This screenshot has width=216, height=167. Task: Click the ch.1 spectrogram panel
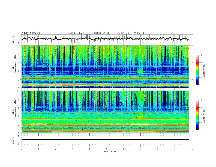click(x=105, y=67)
